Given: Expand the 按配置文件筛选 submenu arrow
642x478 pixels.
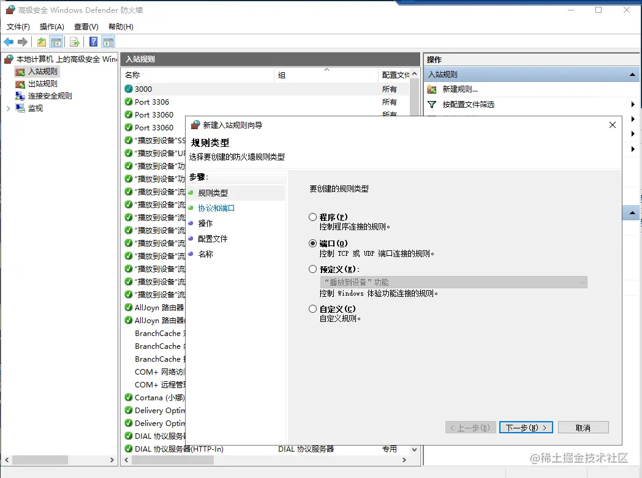Looking at the screenshot, I should pos(633,105).
